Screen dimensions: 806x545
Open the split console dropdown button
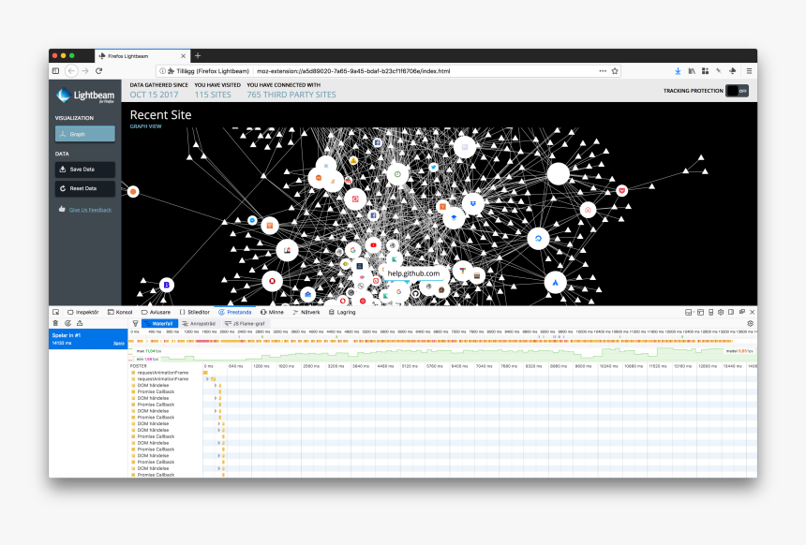(689, 312)
